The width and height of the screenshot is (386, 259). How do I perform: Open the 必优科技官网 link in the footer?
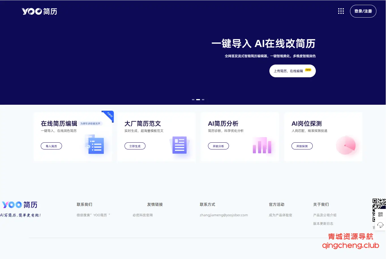pyautogui.click(x=143, y=215)
